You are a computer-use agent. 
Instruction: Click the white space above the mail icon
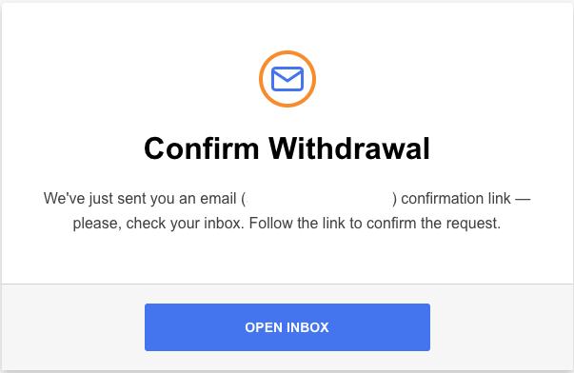pyautogui.click(x=287, y=28)
